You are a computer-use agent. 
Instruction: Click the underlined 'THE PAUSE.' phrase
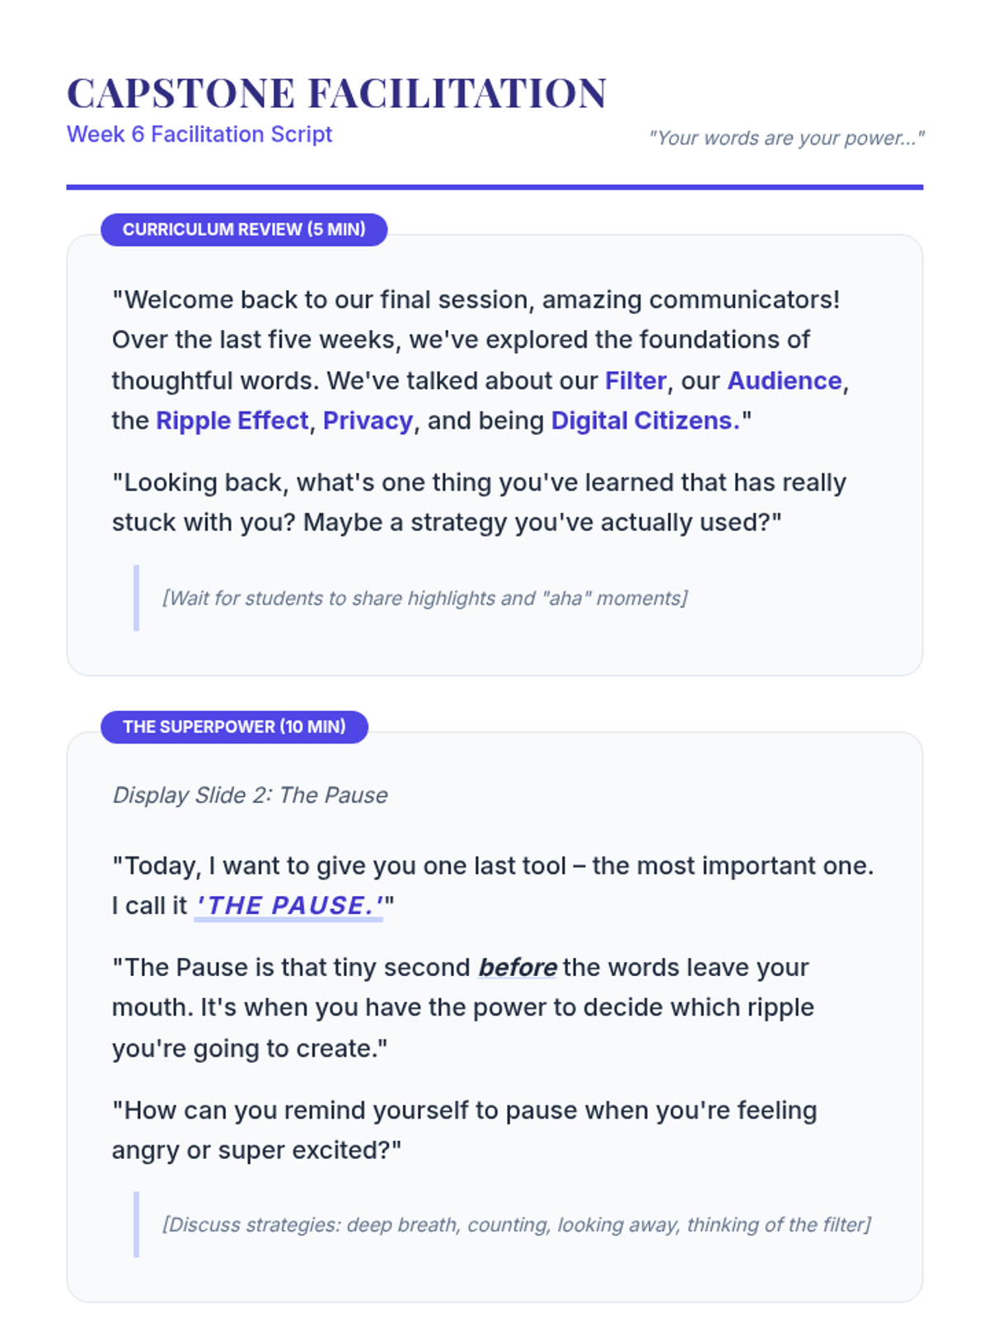tap(288, 906)
